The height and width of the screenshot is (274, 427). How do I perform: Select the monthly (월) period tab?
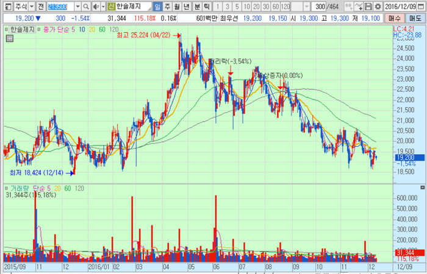177,6
